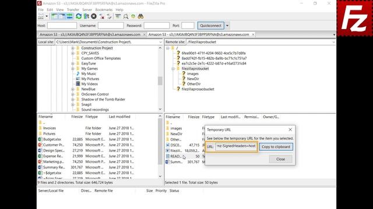Expand the EasyTune folder
373x209 pixels.
click(73, 63)
